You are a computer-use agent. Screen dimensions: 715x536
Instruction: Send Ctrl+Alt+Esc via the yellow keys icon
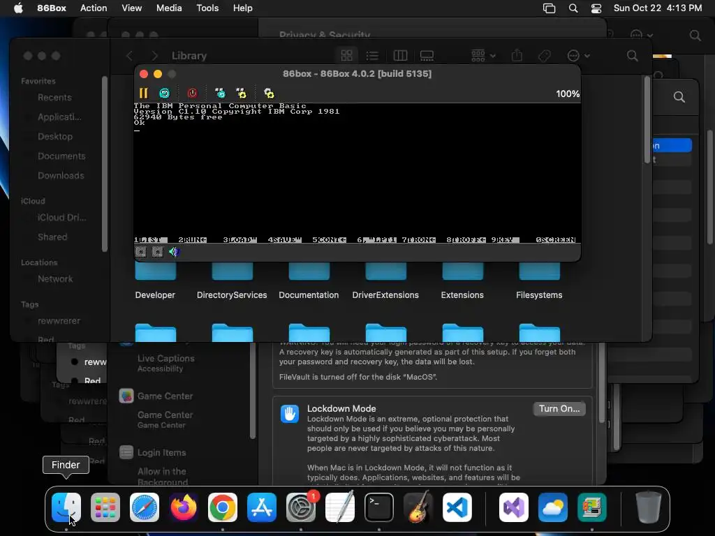click(241, 94)
